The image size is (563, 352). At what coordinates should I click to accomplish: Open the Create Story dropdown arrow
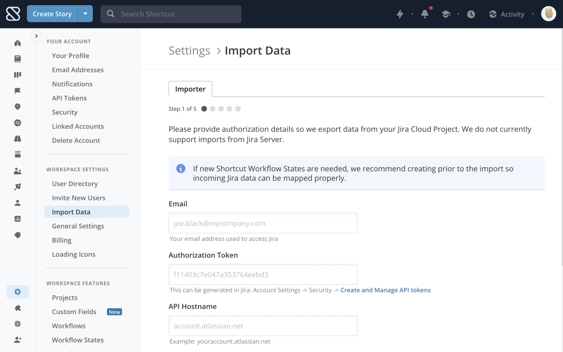coord(85,14)
